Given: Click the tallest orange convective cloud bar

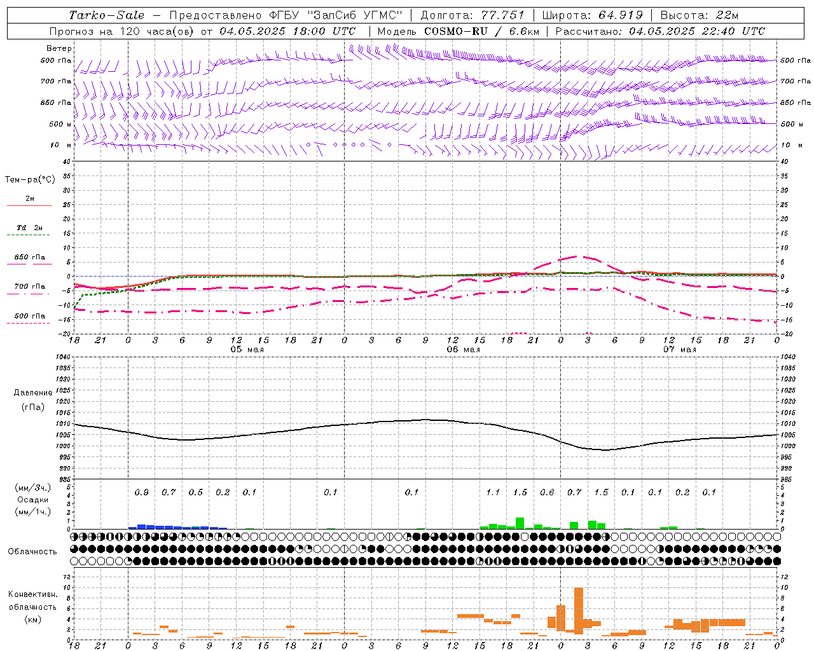Looking at the screenshot, I should click(579, 611).
